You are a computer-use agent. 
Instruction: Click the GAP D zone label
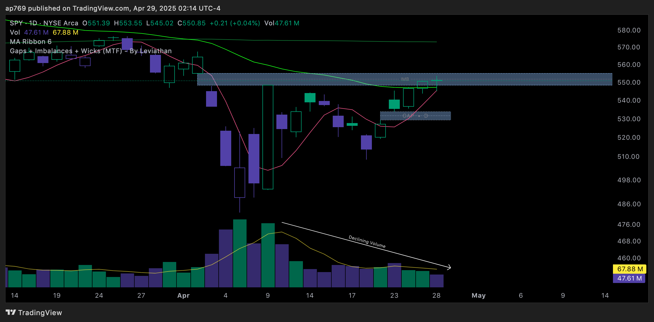pos(415,116)
